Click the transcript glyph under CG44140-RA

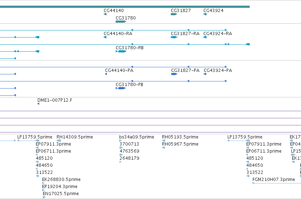pos(105,37)
